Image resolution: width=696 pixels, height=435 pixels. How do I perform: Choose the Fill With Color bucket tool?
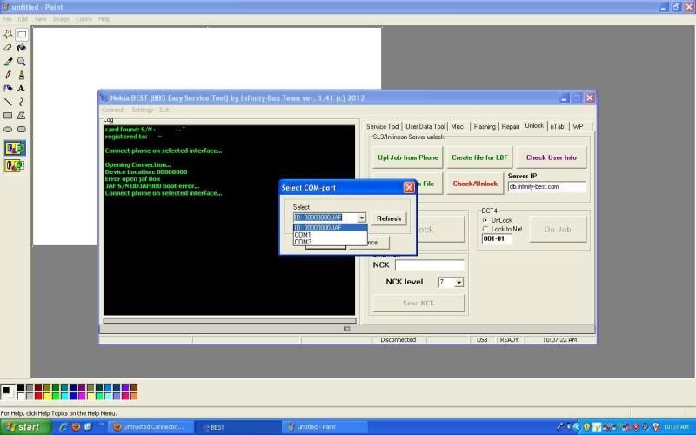[22, 48]
